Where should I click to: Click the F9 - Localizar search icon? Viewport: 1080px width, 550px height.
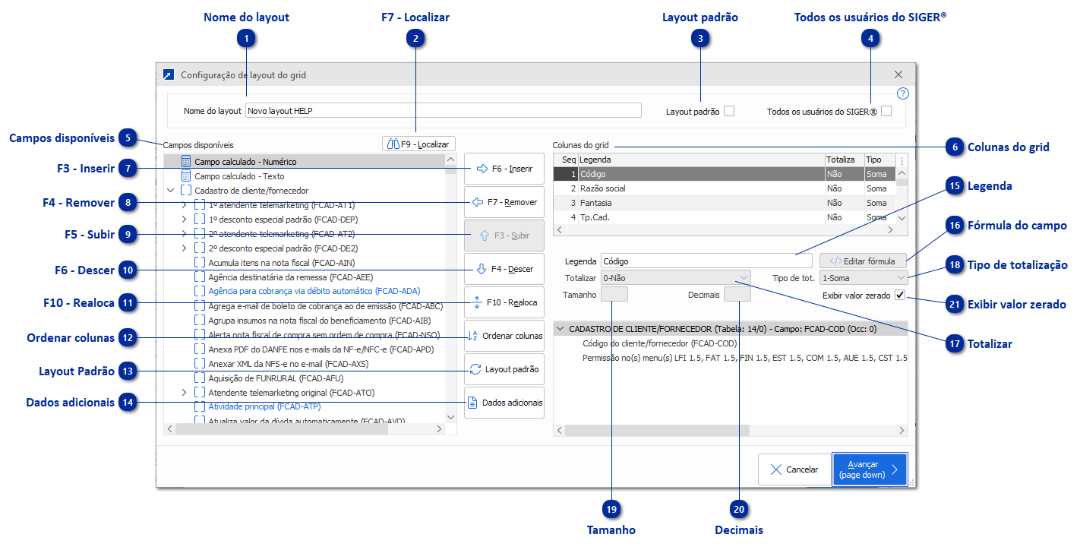click(393, 144)
